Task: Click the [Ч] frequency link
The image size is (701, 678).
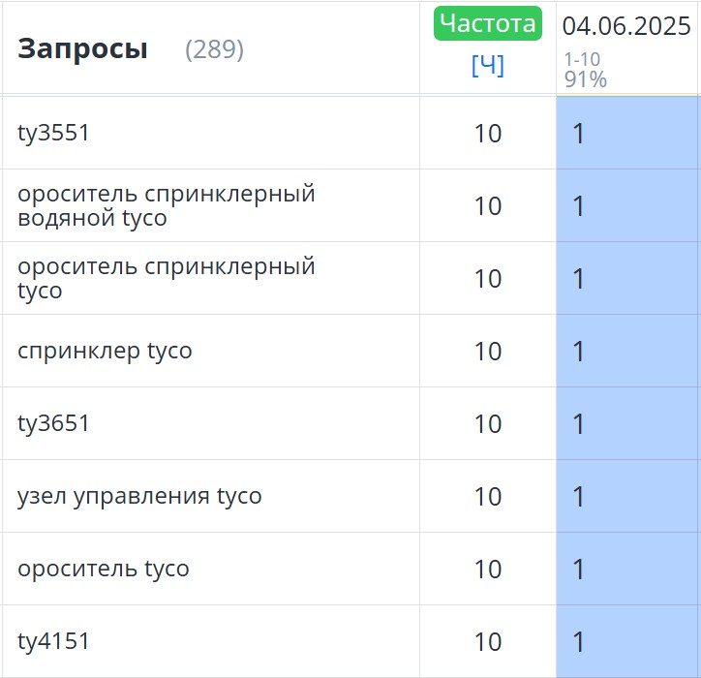Action: click(x=487, y=65)
